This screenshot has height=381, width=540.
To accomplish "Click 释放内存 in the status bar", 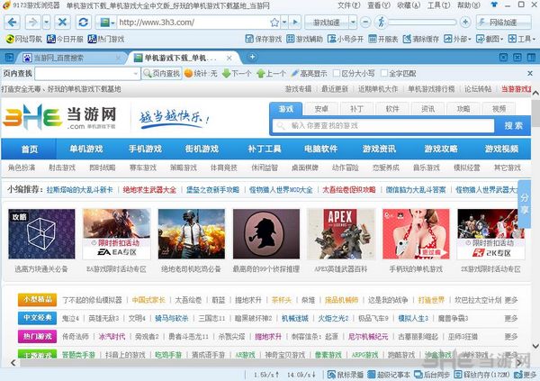I will pyautogui.click(x=481, y=375).
